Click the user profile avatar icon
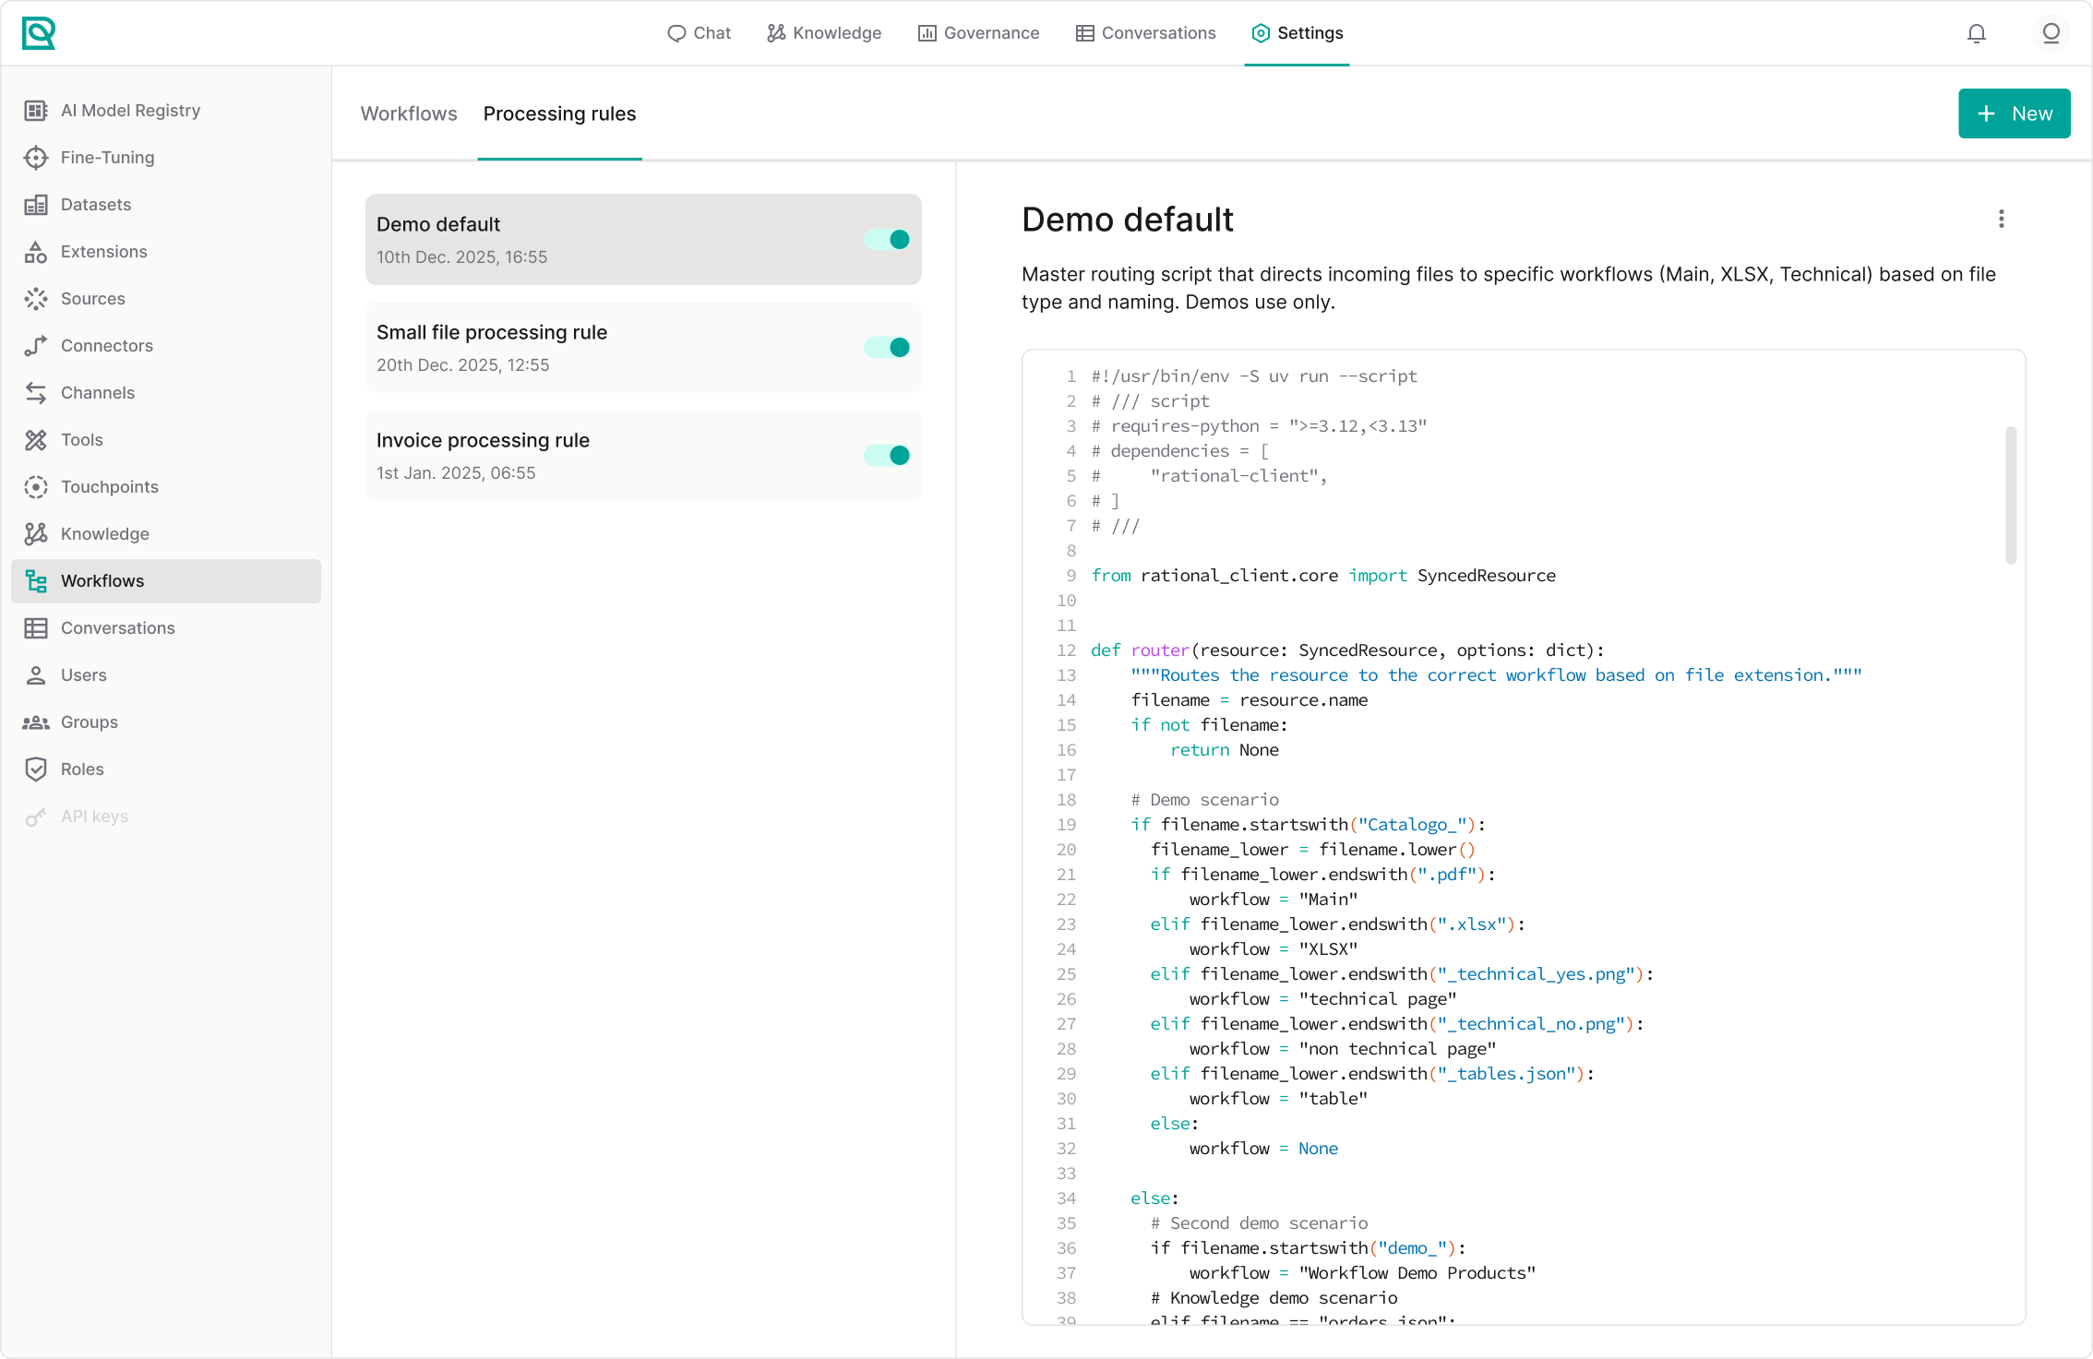Viewport: 2093px width, 1359px height. tap(2051, 33)
